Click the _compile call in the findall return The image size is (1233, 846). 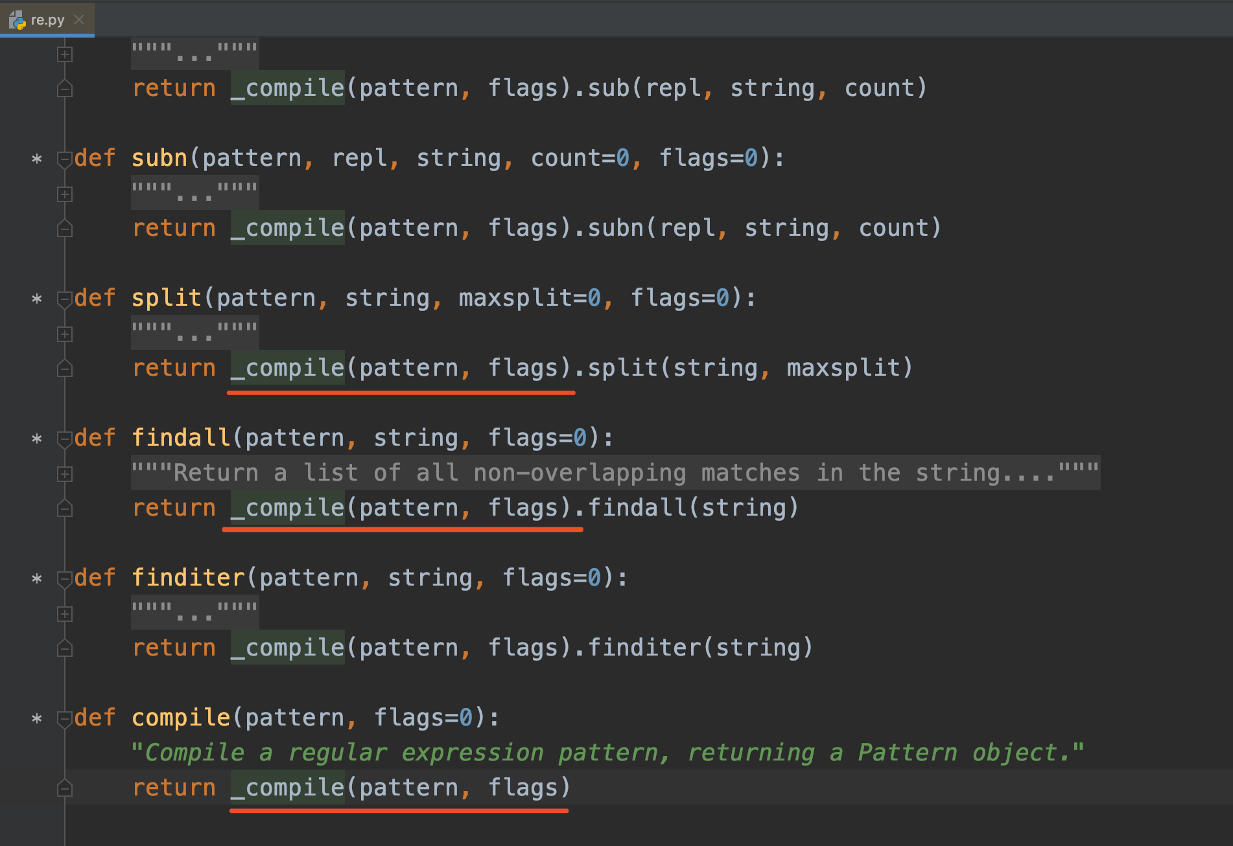pos(287,507)
